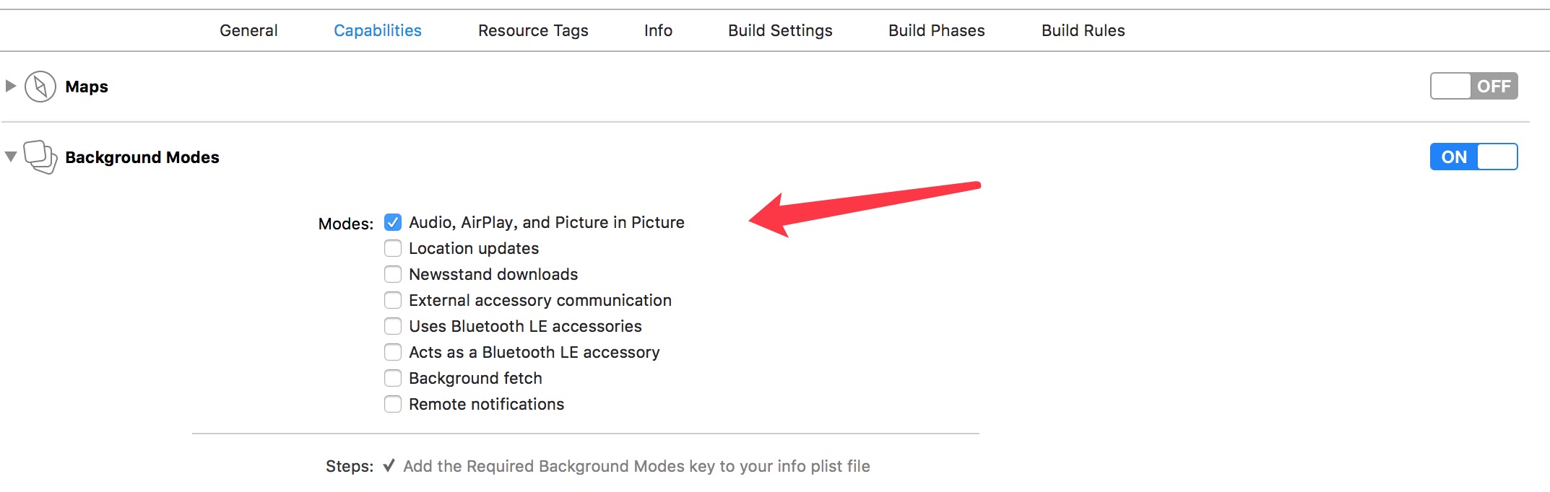Enable Acts as a Bluetooth LE accessory
1550x492 pixels.
[393, 352]
